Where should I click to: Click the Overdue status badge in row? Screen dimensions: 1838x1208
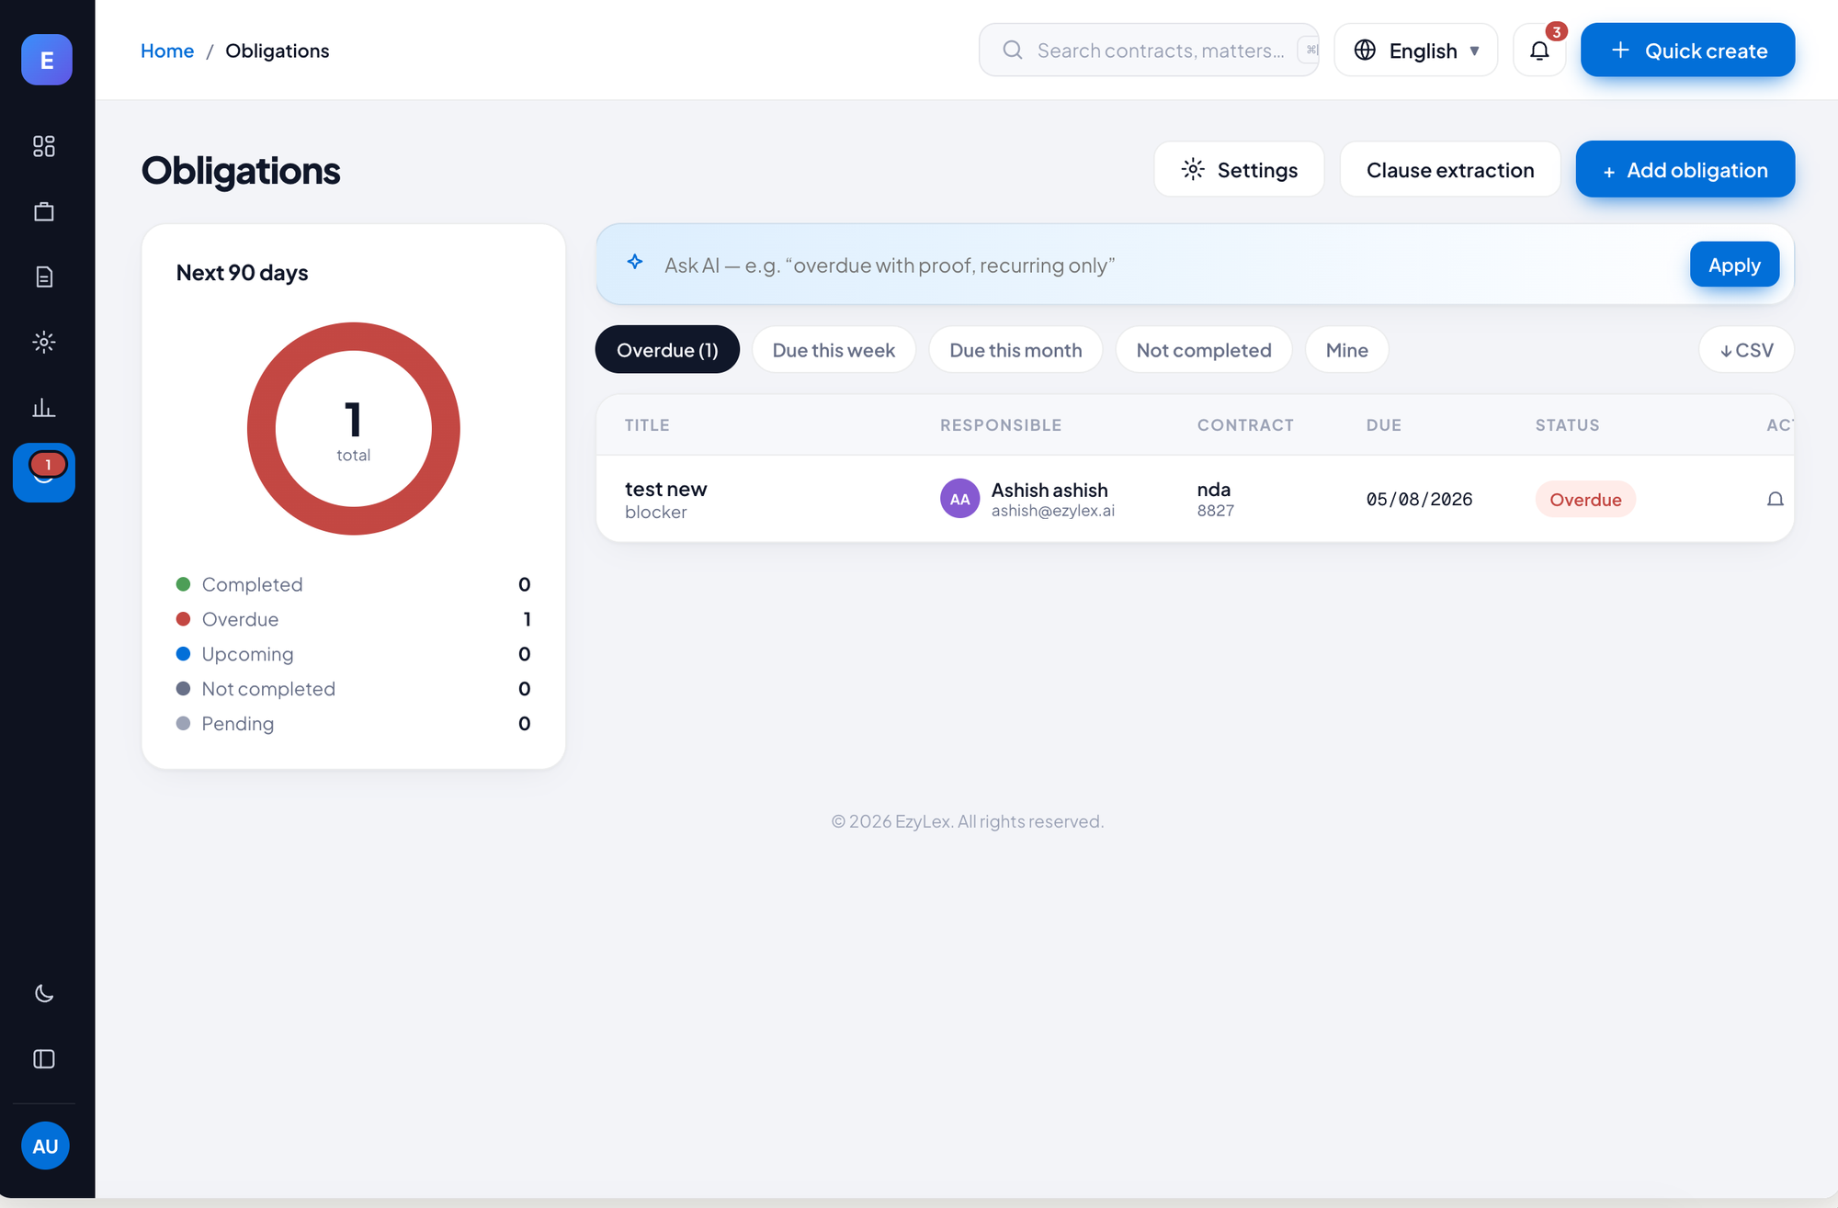[x=1585, y=499]
